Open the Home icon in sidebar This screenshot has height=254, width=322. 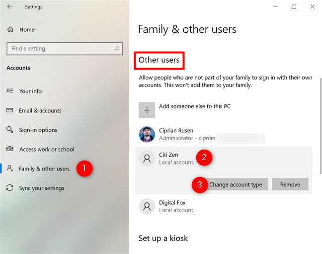pyautogui.click(x=10, y=30)
